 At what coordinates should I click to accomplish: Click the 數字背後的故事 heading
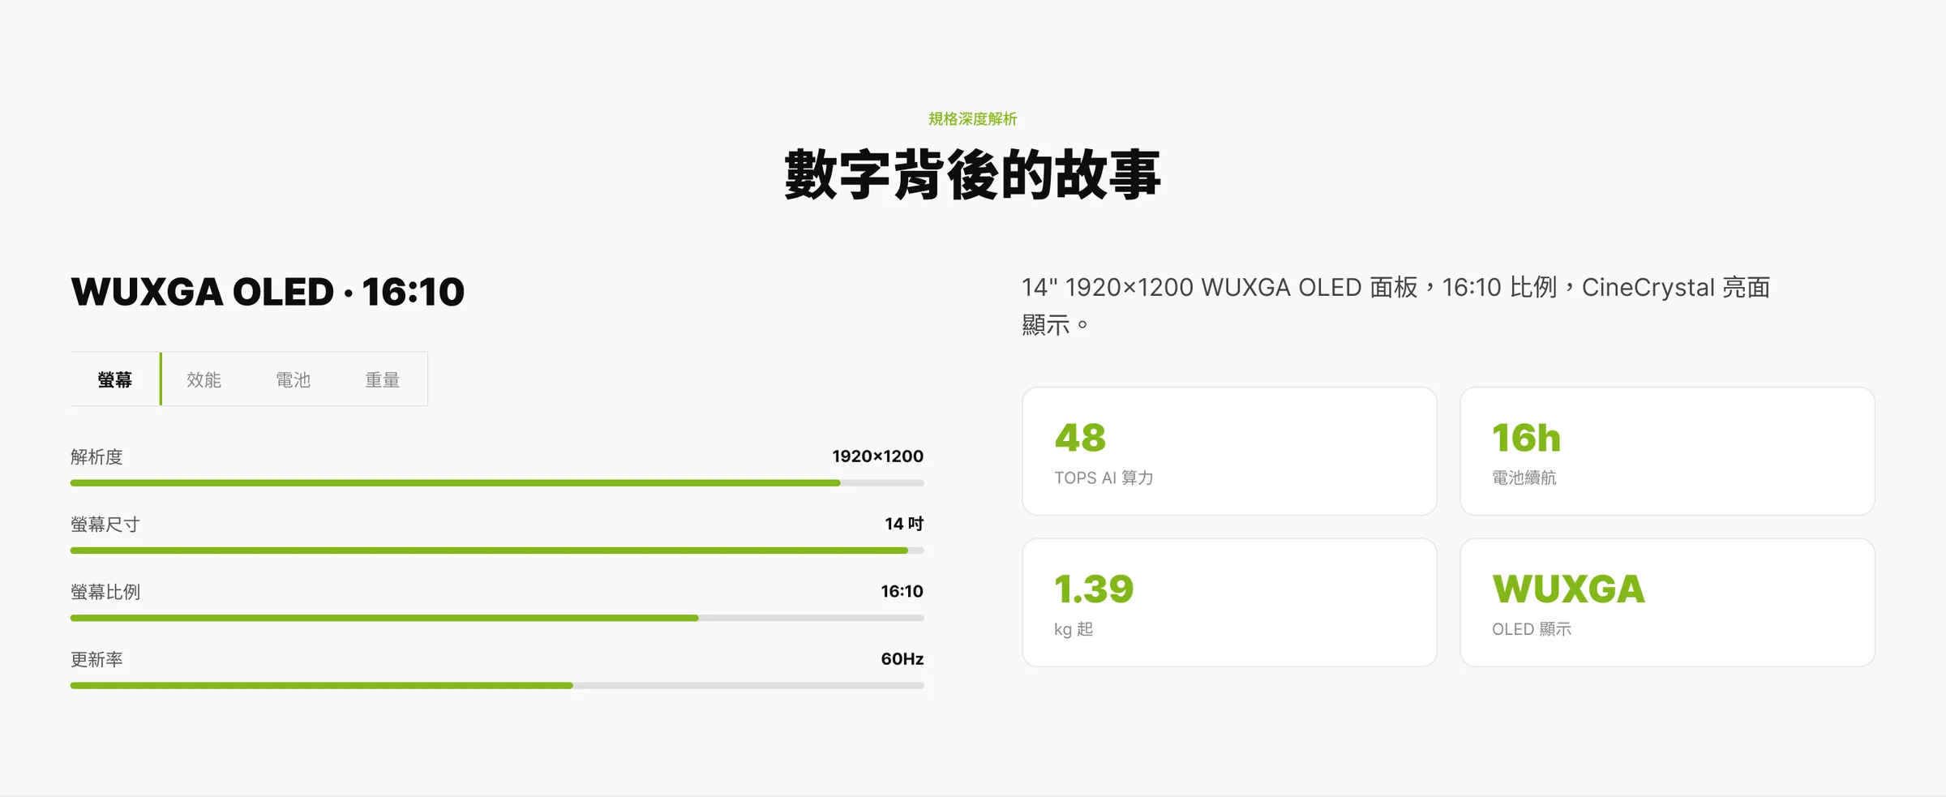pos(973,174)
